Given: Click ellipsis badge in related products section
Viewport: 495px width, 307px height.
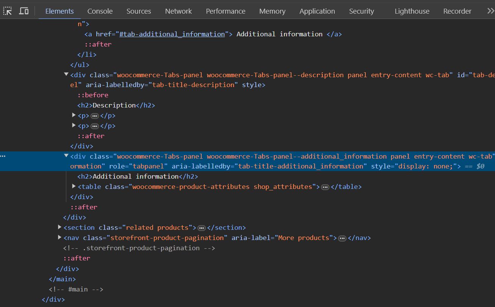Looking at the screenshot, I should (x=202, y=228).
